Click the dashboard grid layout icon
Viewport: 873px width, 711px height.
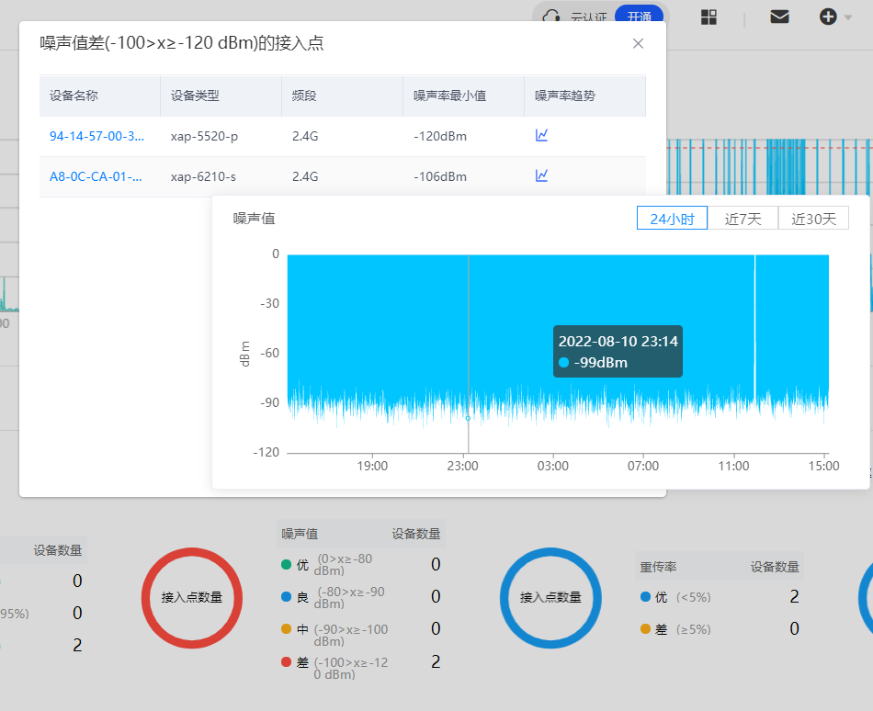[709, 17]
